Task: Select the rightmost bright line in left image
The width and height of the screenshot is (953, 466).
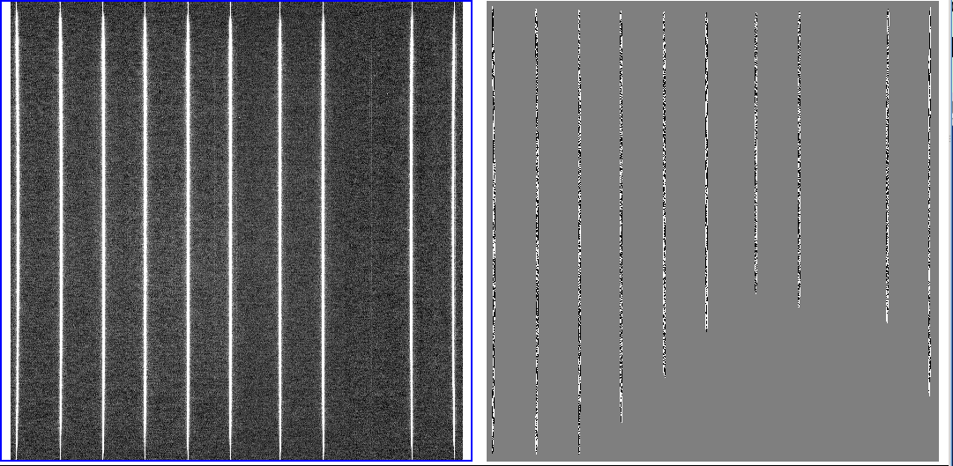Action: point(455,229)
